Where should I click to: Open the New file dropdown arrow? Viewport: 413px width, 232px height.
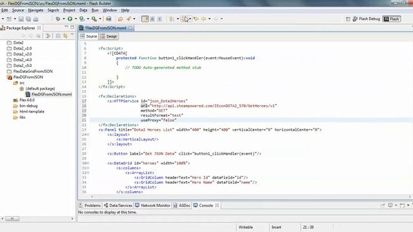pos(15,19)
